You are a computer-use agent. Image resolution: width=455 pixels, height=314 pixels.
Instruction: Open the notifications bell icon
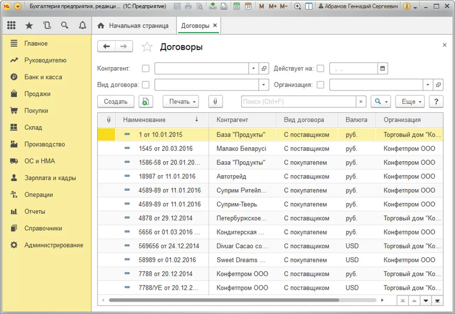coord(82,25)
